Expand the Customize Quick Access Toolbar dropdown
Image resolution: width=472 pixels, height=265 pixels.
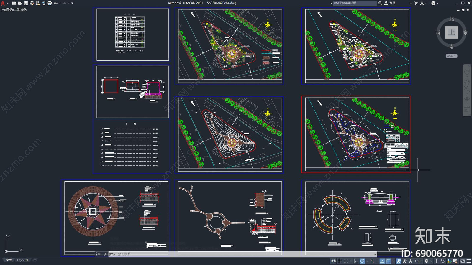pos(72,3)
